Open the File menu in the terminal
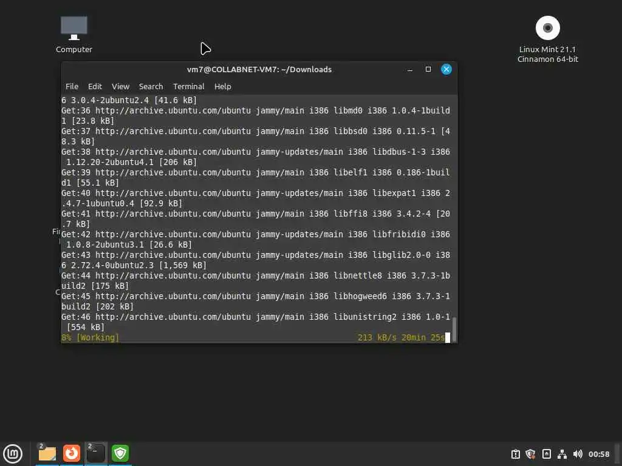The height and width of the screenshot is (466, 622). 72,86
